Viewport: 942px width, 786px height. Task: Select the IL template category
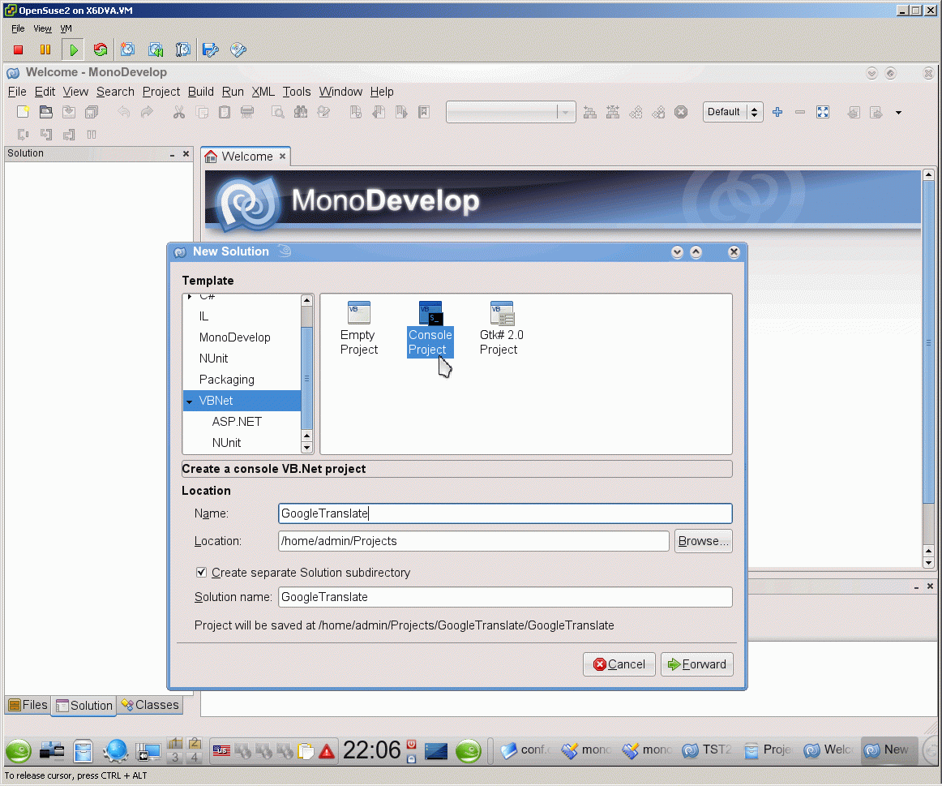click(203, 316)
